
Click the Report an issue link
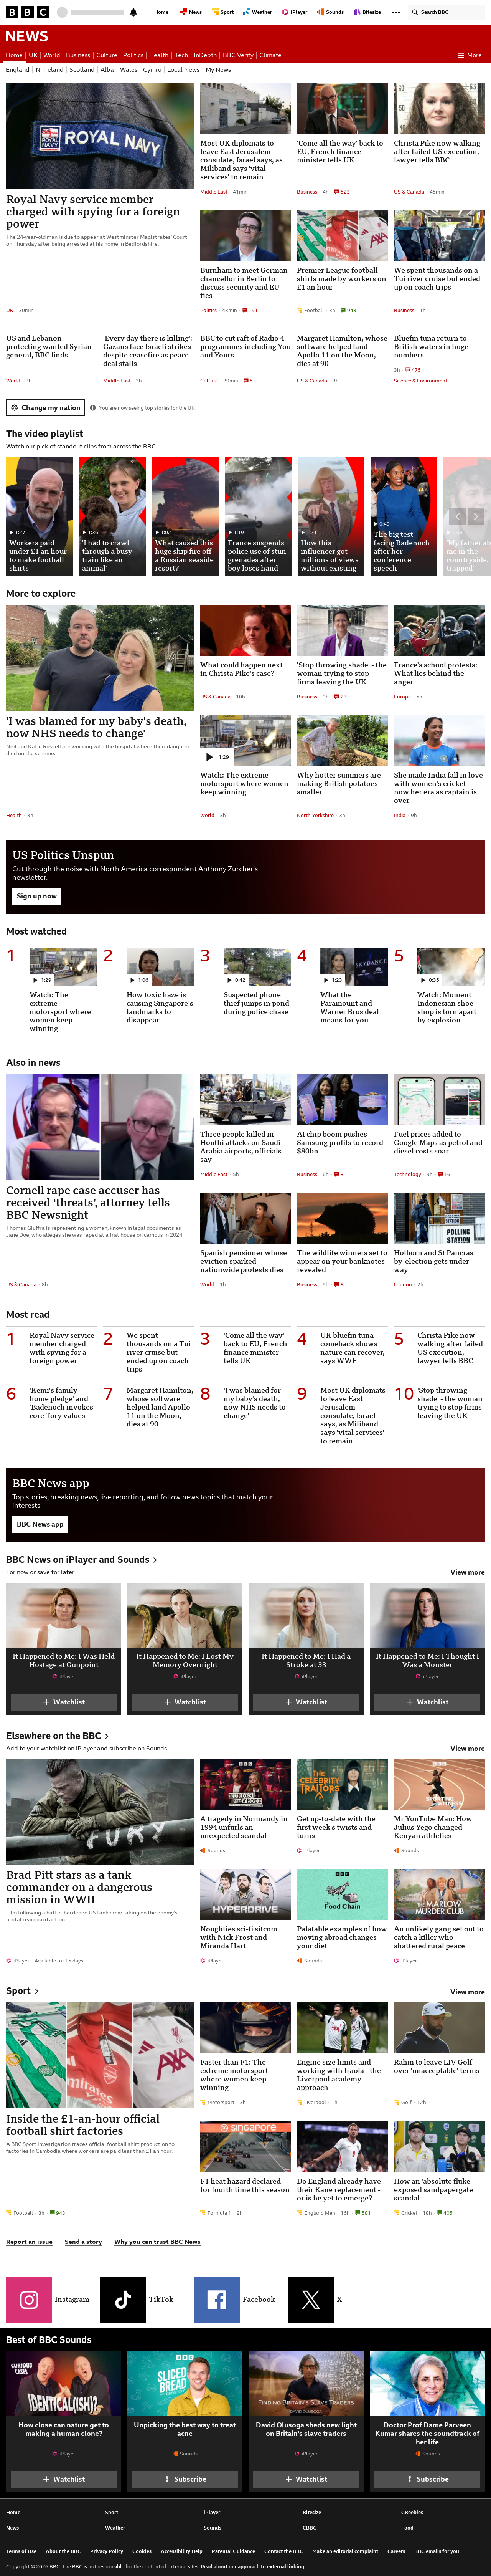point(29,2242)
